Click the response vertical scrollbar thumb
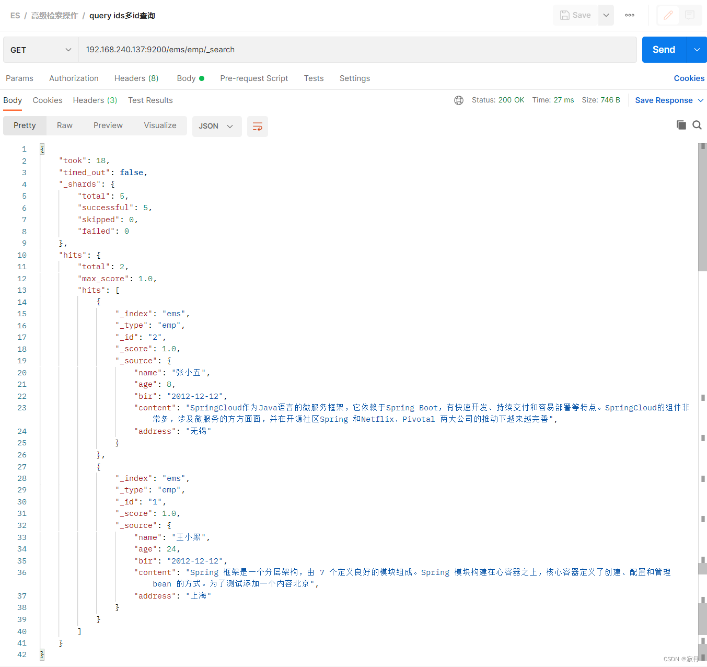The width and height of the screenshot is (707, 667). [702, 207]
